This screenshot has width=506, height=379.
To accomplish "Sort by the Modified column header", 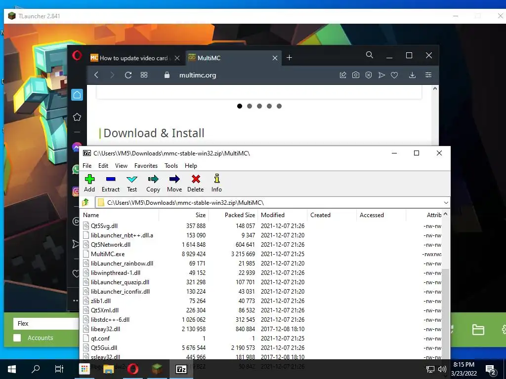I will tap(282, 215).
